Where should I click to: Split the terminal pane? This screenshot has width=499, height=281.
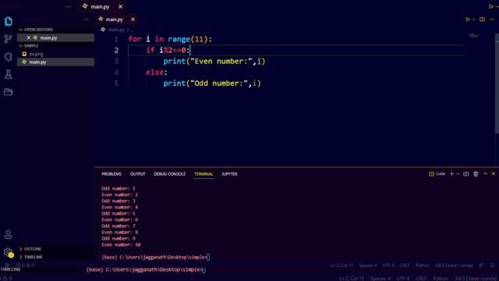pos(466,174)
